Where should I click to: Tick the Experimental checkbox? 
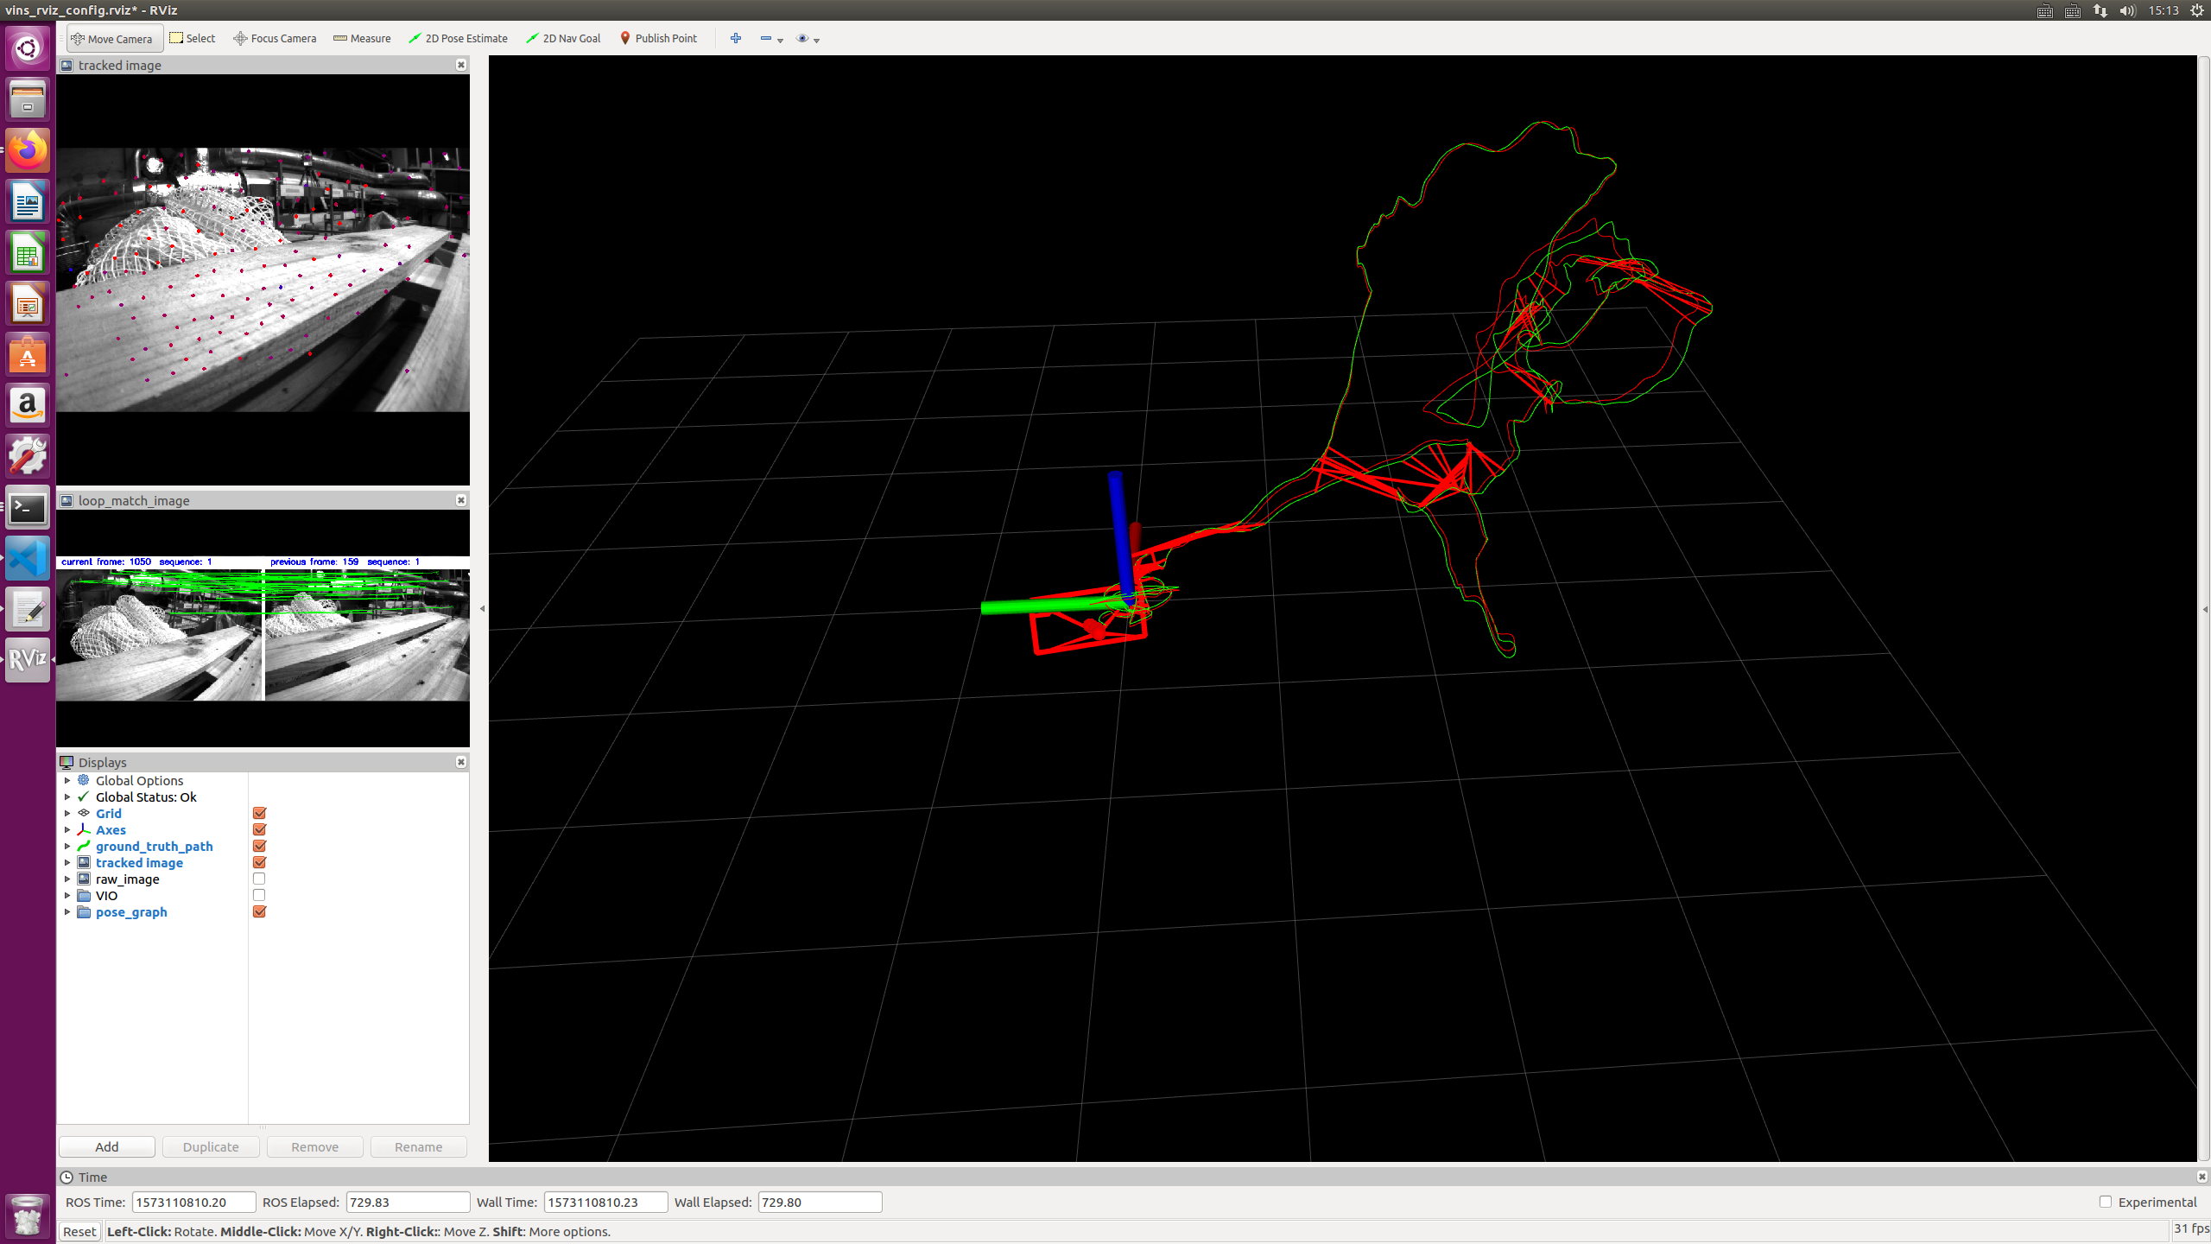pos(2106,1202)
